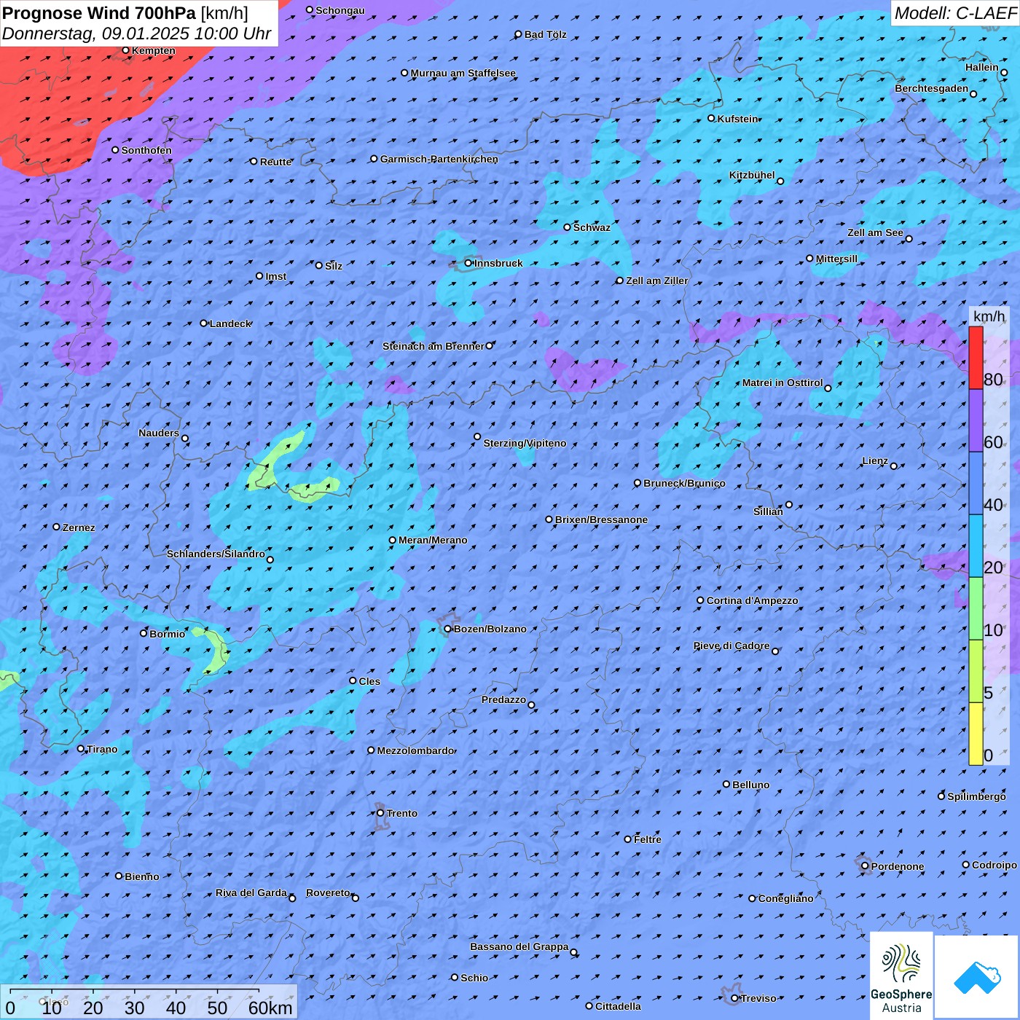Click the 'Modell: C-LAEF' label
The width and height of the screenshot is (1020, 1020).
pos(955,13)
